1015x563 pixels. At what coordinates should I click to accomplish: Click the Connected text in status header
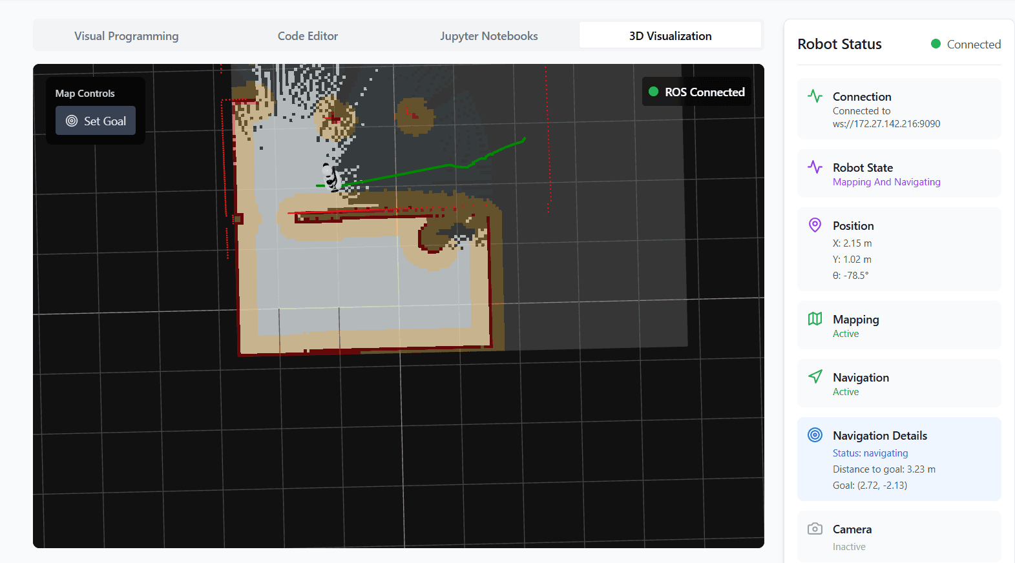tap(974, 44)
